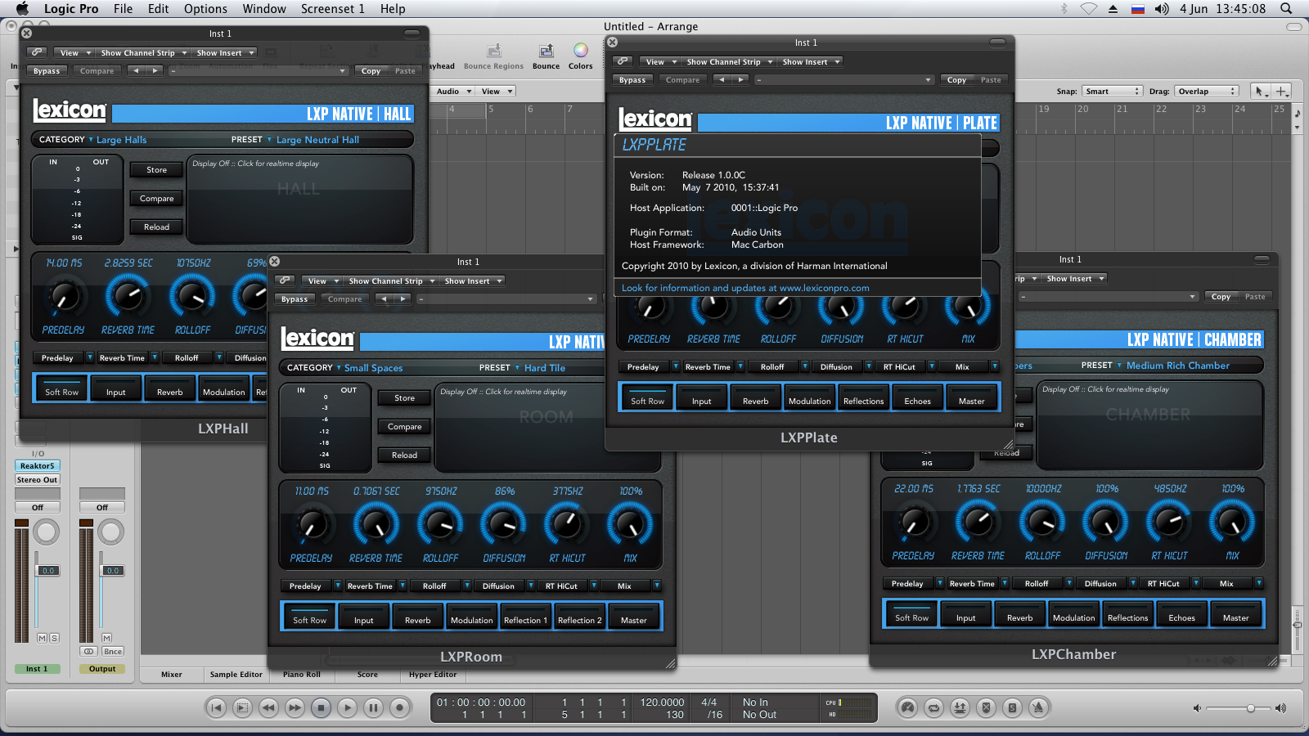The width and height of the screenshot is (1309, 736).
Task: Select Reflections tab in LXPPlate
Action: 863,397
